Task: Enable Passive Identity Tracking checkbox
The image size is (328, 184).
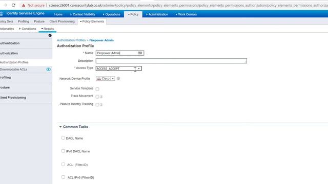Action: 97,105
